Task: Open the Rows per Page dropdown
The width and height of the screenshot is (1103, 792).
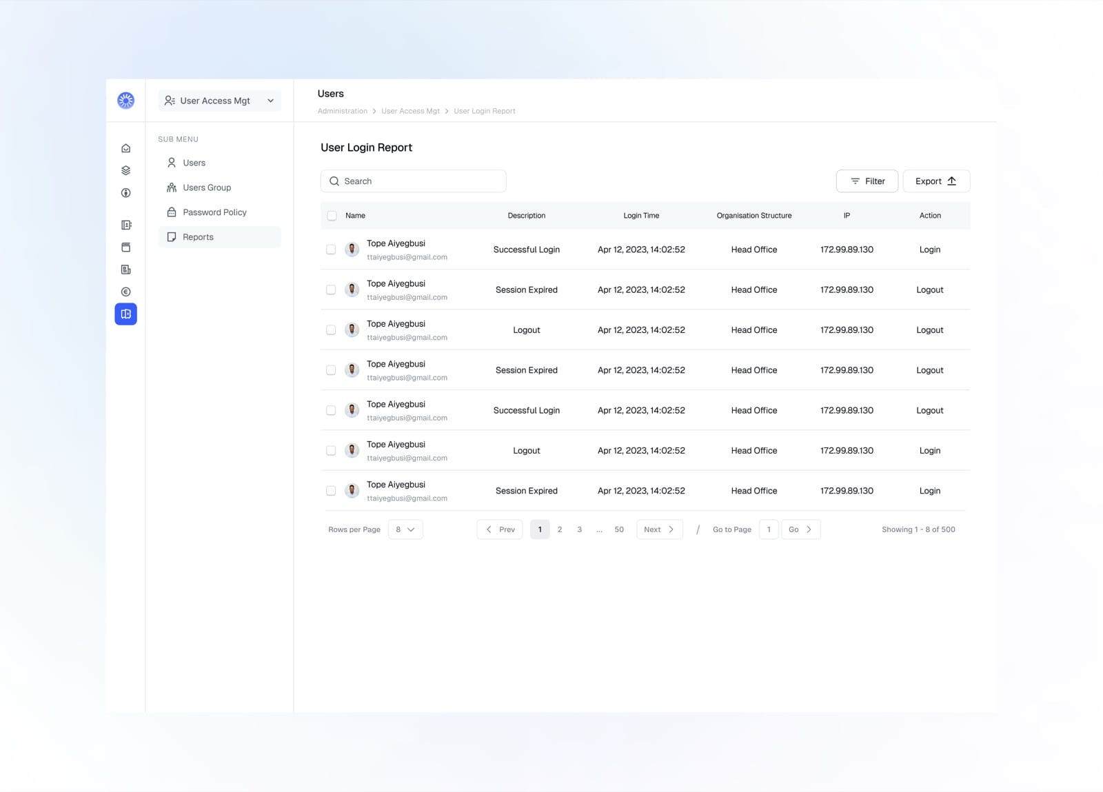Action: click(405, 529)
